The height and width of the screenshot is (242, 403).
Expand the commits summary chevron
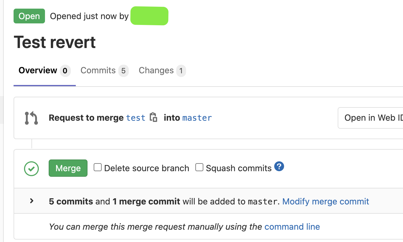point(31,201)
